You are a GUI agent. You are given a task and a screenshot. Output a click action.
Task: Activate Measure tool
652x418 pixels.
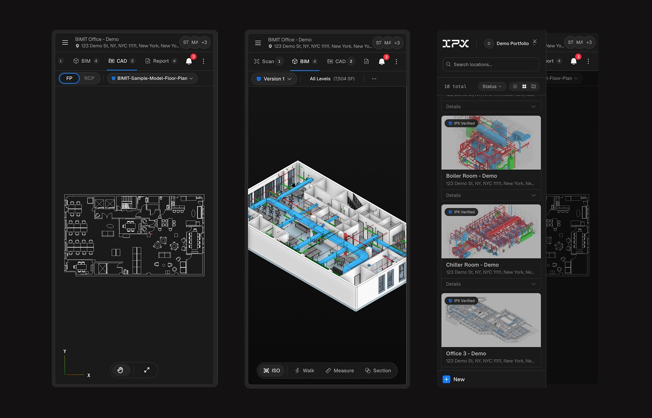coord(339,370)
